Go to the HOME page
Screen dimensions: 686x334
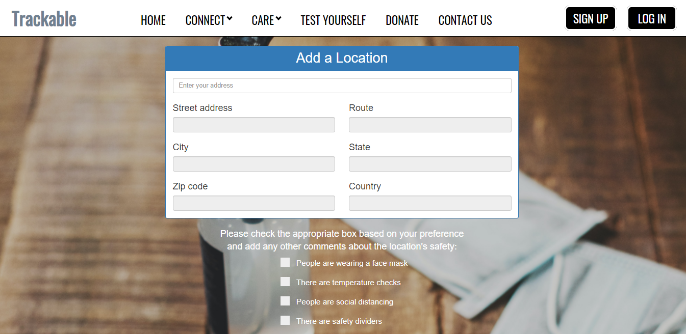(x=153, y=20)
